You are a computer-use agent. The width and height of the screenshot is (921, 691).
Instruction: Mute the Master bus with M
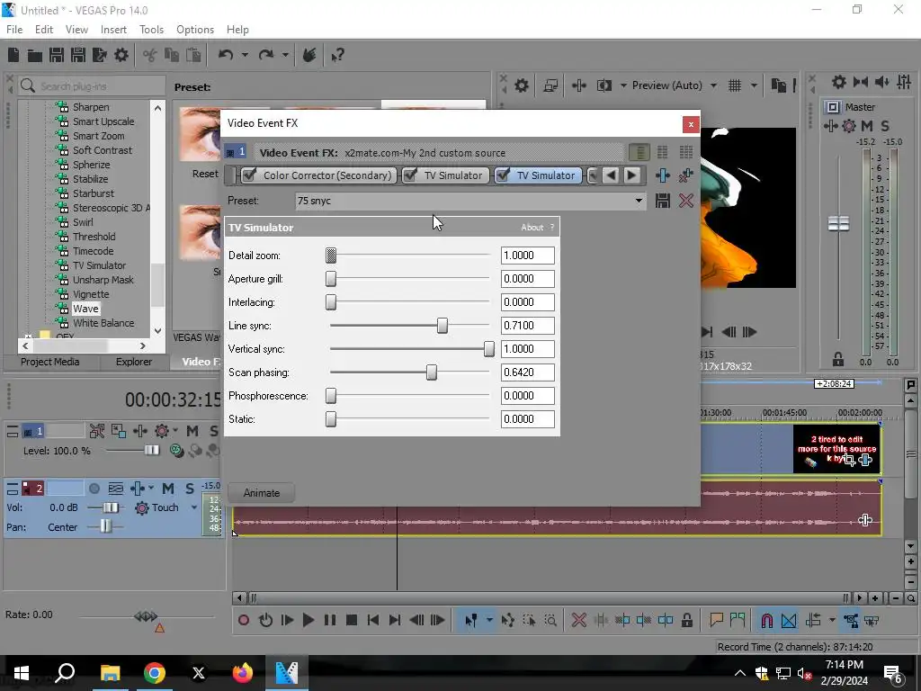pos(867,126)
